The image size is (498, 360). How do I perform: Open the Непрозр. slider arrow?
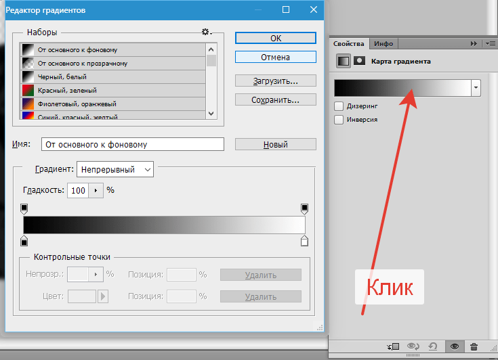(x=96, y=274)
